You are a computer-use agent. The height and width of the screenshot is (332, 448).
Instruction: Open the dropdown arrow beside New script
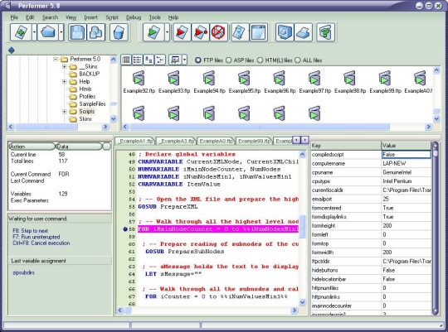point(34,32)
